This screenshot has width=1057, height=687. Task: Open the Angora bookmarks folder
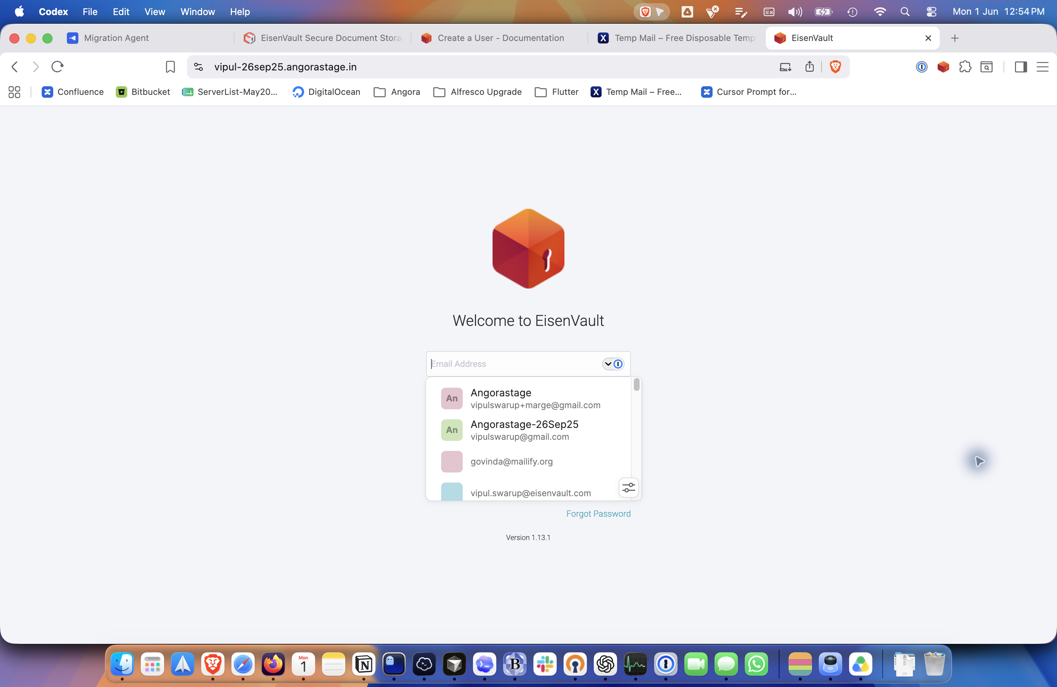point(397,92)
